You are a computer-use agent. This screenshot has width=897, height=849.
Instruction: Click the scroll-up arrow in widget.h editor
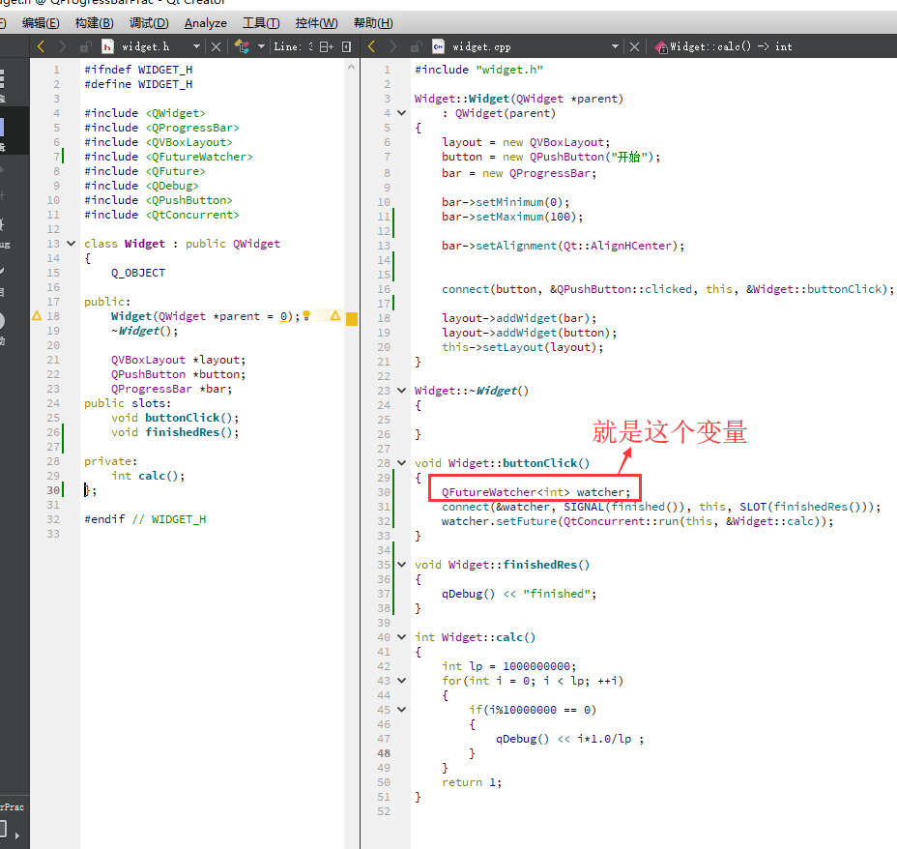pos(351,68)
